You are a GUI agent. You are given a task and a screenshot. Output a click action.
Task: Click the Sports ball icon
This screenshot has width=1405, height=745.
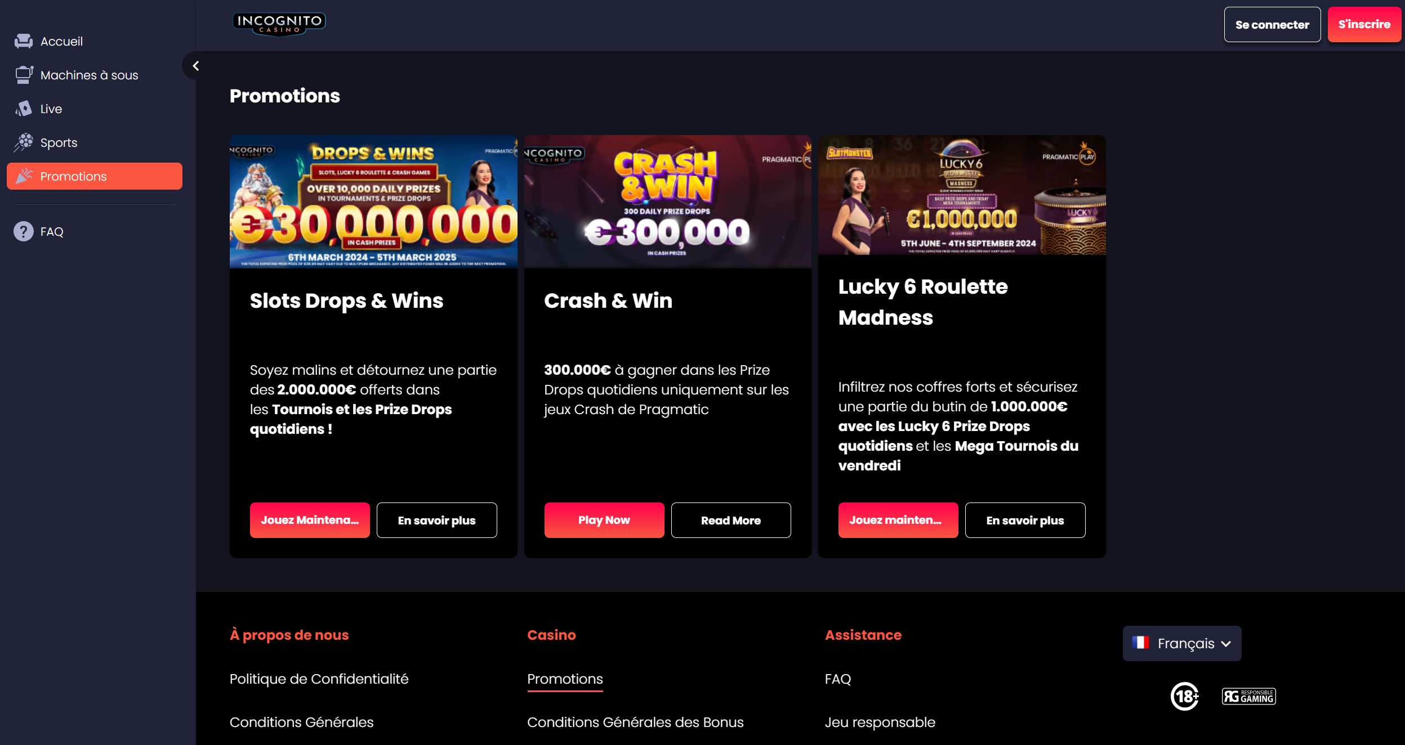[24, 142]
